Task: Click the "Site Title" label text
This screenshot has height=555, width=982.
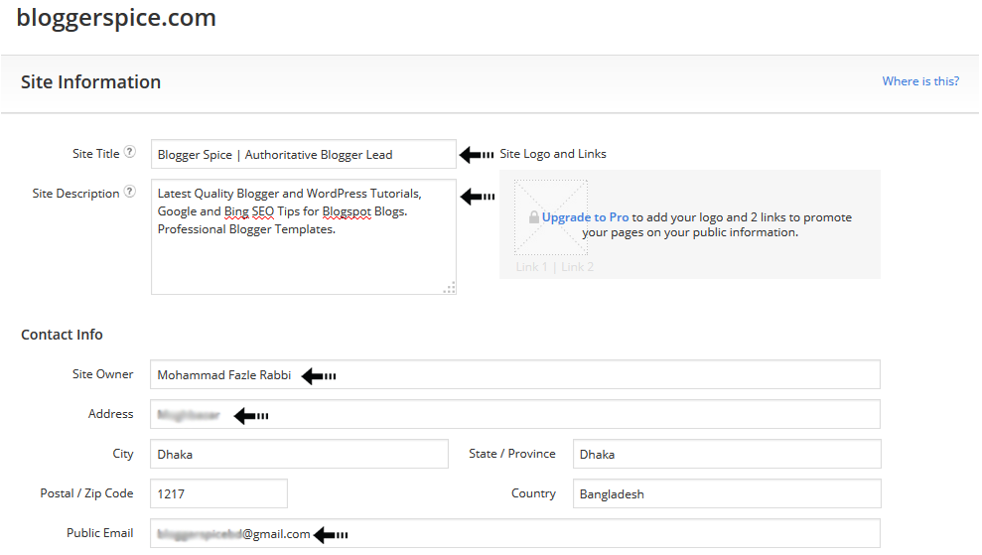Action: click(96, 154)
